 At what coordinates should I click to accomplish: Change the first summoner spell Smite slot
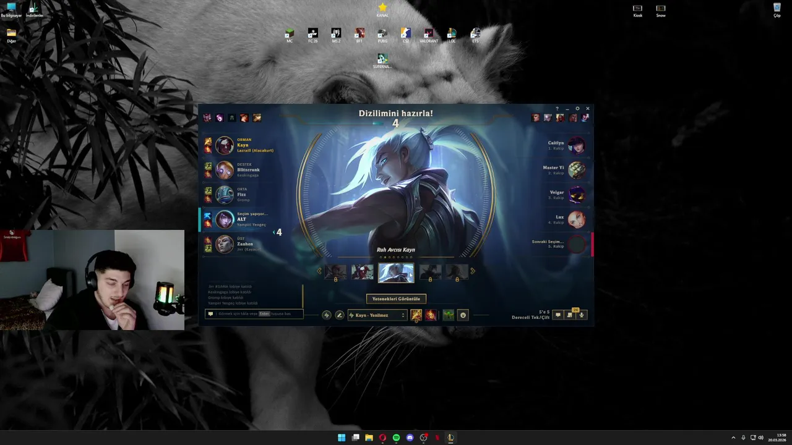pyautogui.click(x=416, y=315)
